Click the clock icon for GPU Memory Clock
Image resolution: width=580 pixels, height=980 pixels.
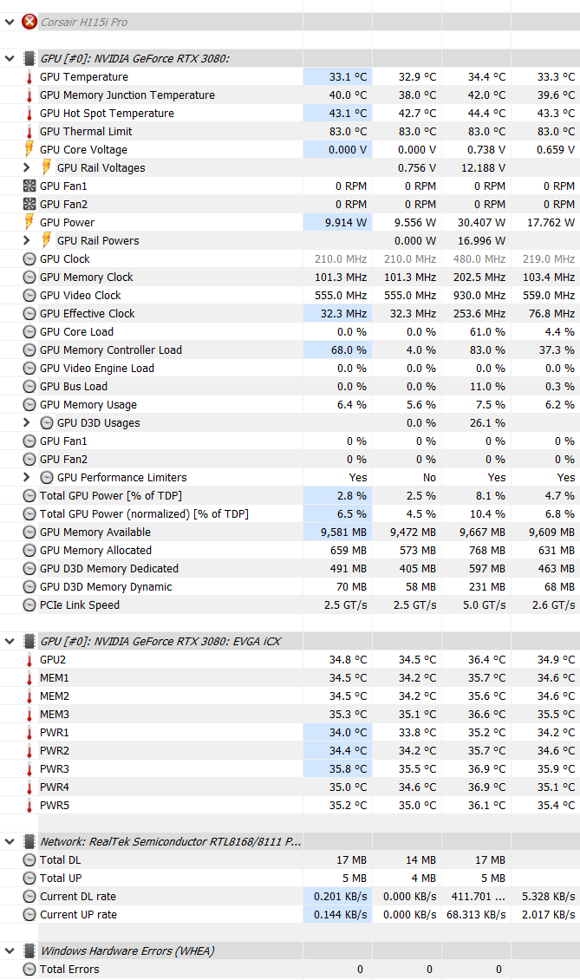pyautogui.click(x=29, y=277)
